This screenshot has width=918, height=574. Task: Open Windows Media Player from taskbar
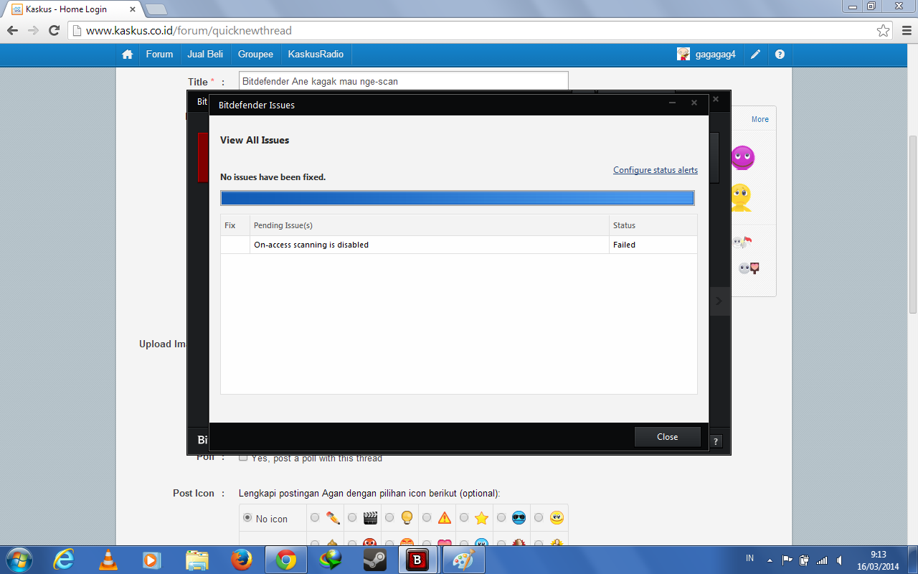pyautogui.click(x=151, y=560)
